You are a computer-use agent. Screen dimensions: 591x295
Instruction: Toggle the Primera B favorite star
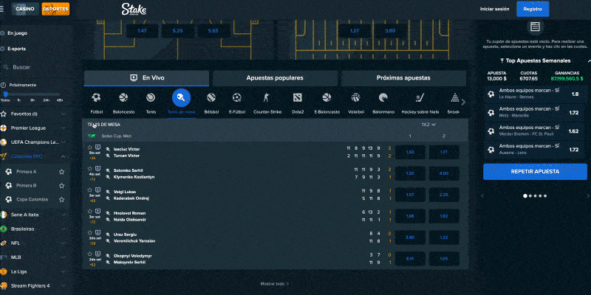(x=62, y=185)
